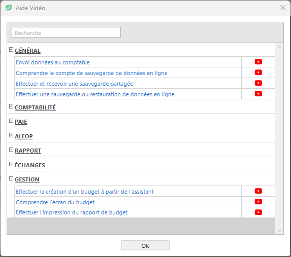Click the OK button
Viewport: 291px width, 257px height.
point(145,245)
